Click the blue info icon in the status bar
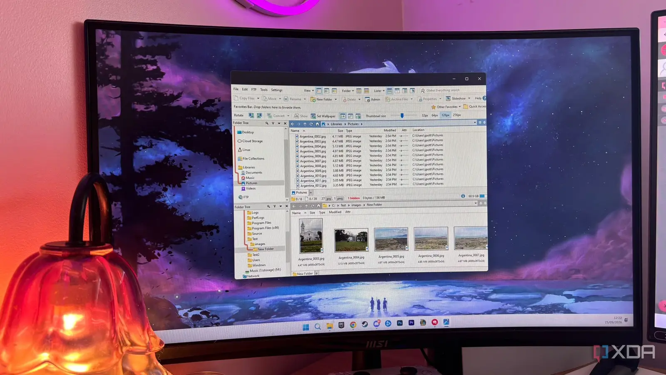 tap(463, 196)
